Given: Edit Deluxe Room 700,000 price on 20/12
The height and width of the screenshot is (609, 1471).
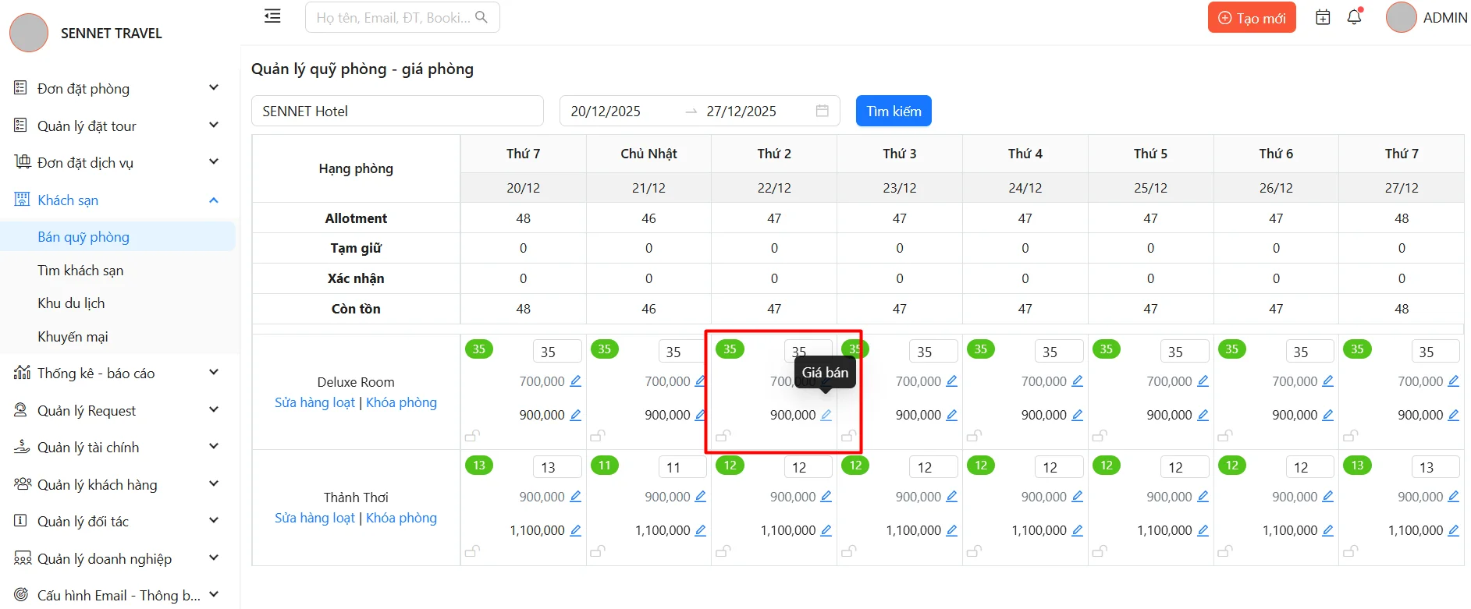Looking at the screenshot, I should coord(576,381).
